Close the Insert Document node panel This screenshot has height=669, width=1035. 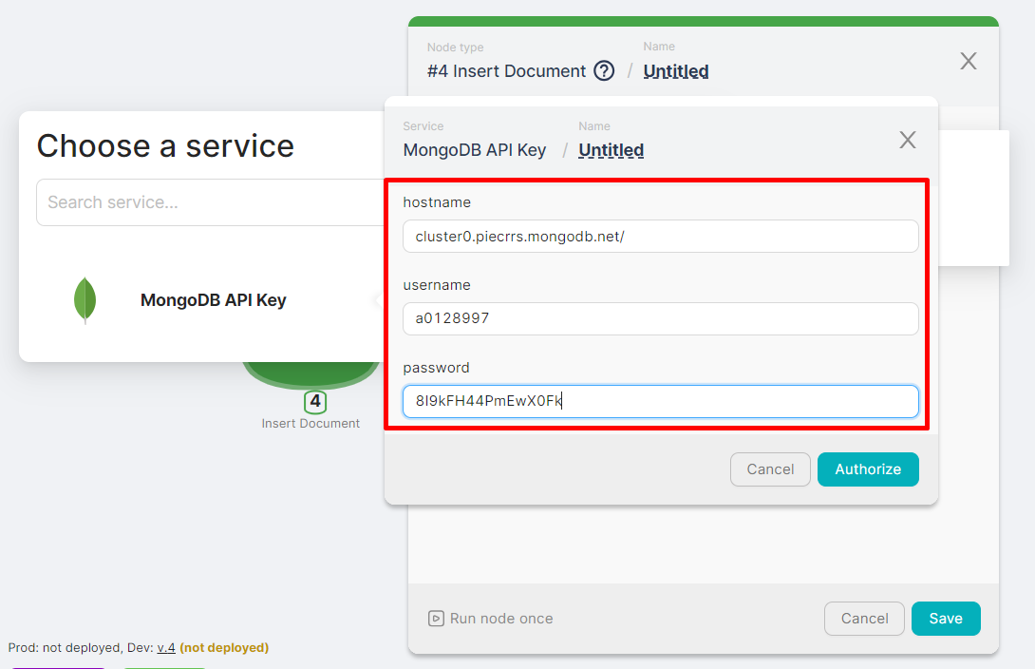(x=968, y=62)
